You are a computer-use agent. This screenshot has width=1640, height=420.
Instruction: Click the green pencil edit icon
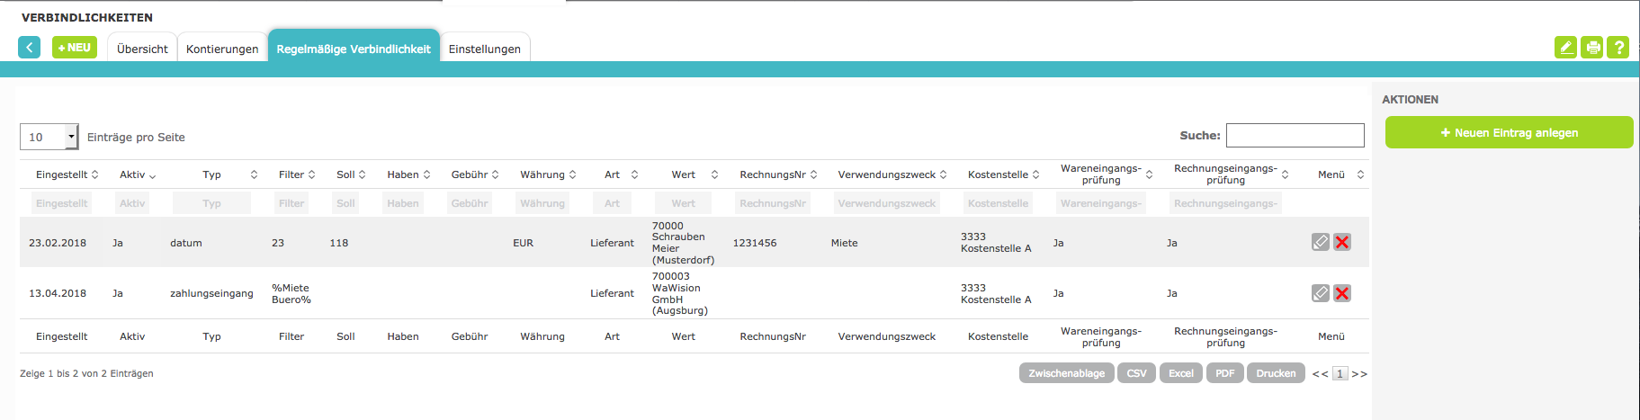(x=1565, y=48)
